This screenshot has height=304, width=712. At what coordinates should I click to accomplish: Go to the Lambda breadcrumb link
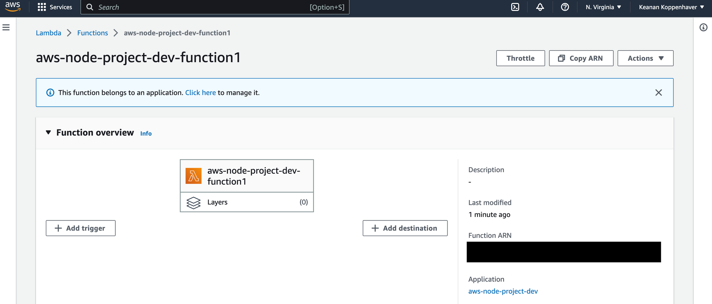pyautogui.click(x=48, y=33)
